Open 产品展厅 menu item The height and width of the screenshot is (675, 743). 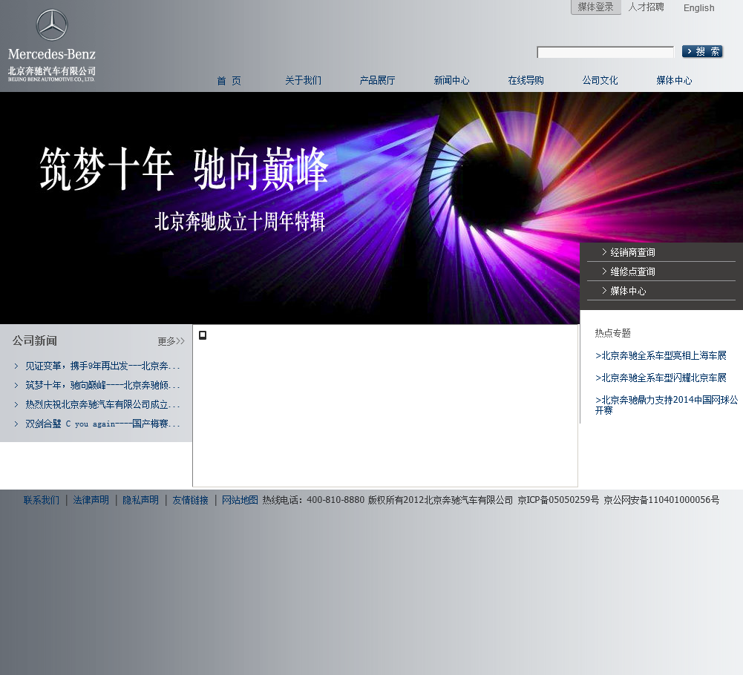point(377,81)
